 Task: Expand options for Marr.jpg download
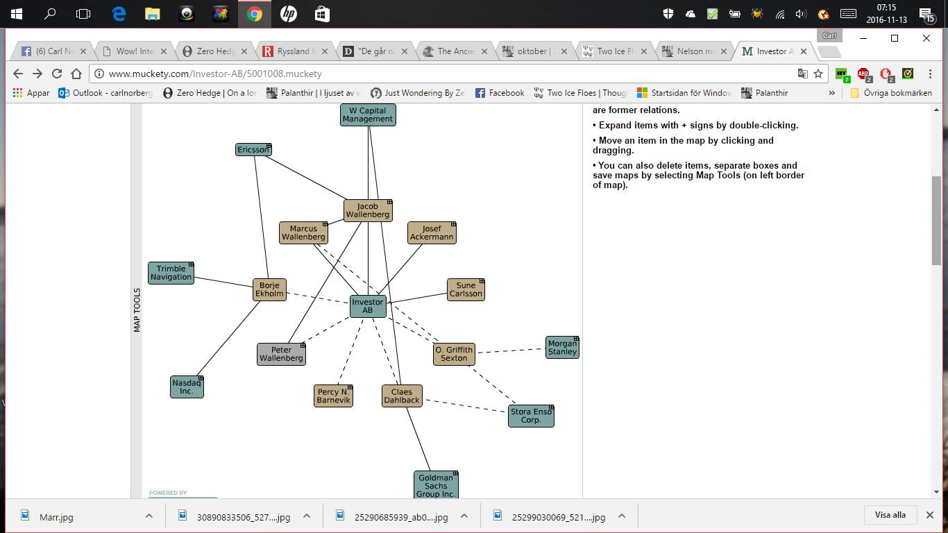tap(149, 516)
